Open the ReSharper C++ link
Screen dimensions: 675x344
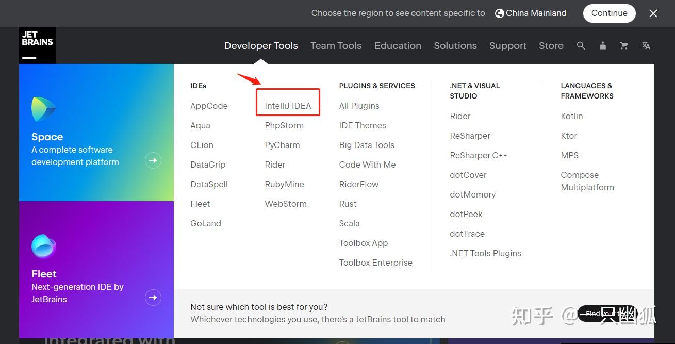[x=479, y=155]
